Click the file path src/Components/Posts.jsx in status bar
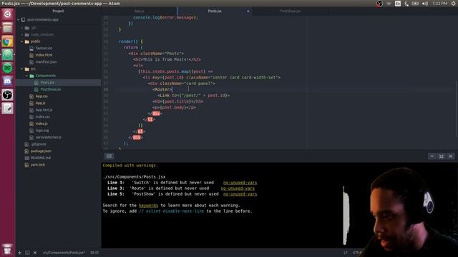The width and height of the screenshot is (458, 257). click(64, 253)
